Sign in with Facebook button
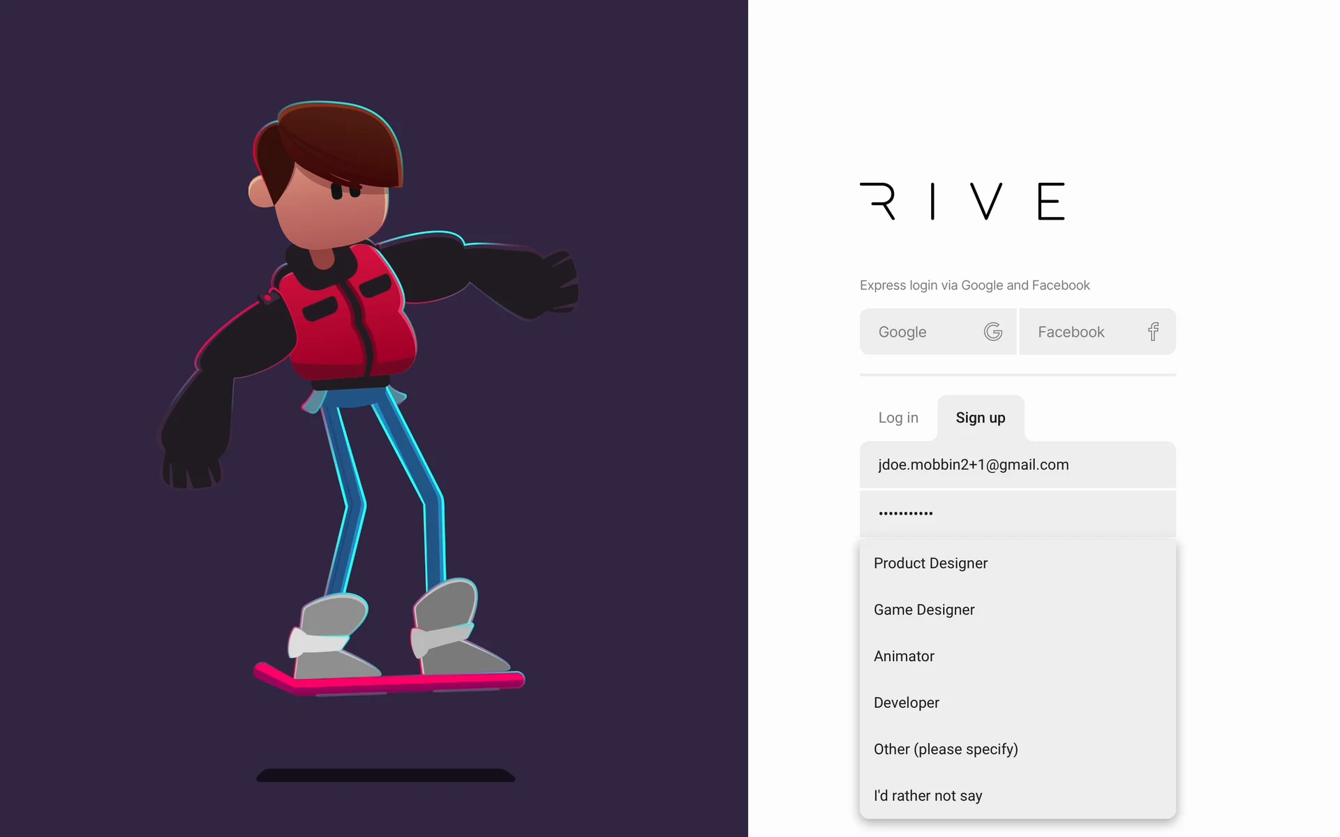Screen dimensions: 1340x837 [x=1096, y=332]
